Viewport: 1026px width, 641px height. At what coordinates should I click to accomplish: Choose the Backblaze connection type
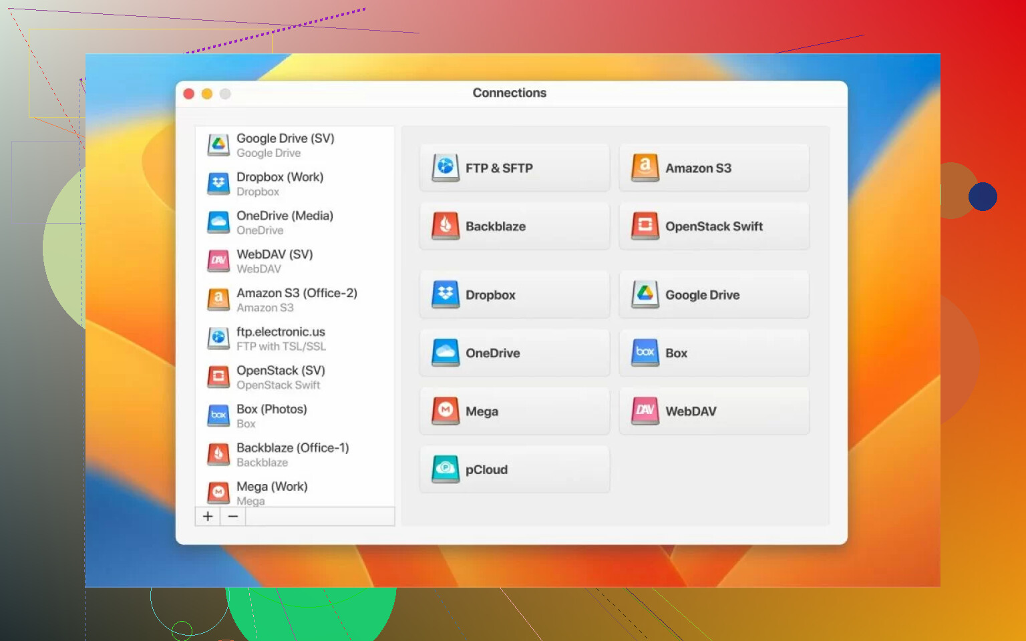click(514, 226)
